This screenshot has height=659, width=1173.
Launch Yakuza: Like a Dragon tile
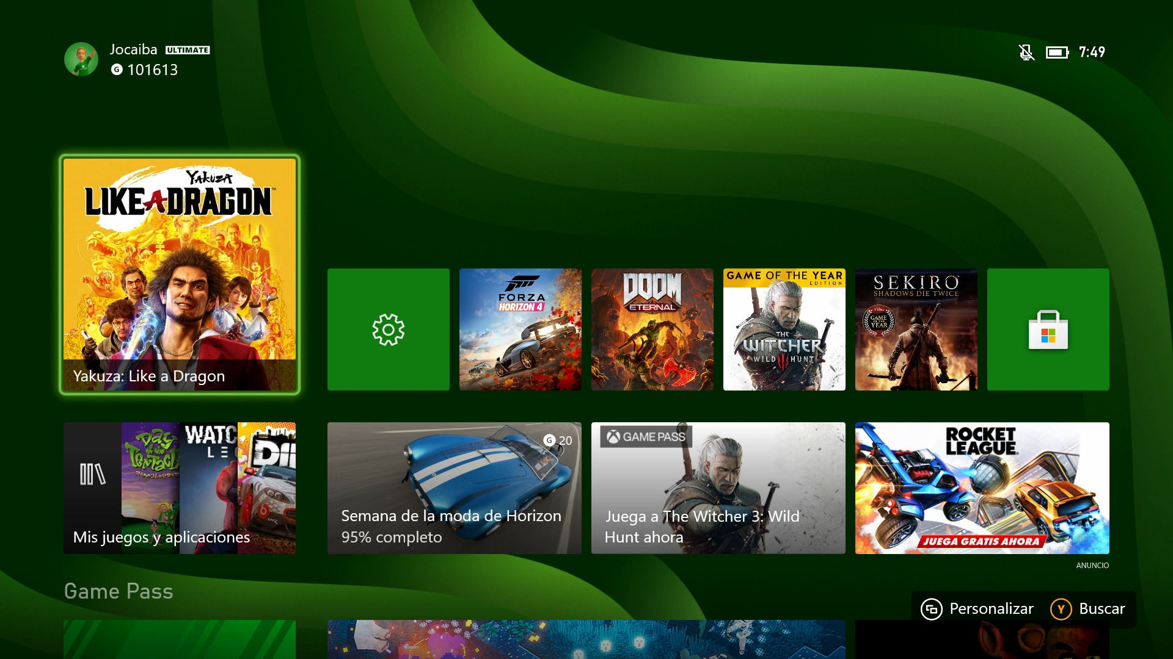pos(180,275)
